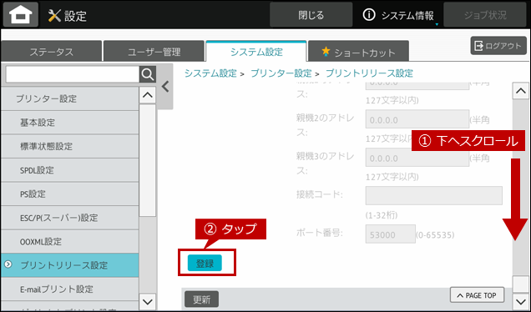Tap the home icon button
Viewport: 531px width, 312px height.
(x=21, y=14)
